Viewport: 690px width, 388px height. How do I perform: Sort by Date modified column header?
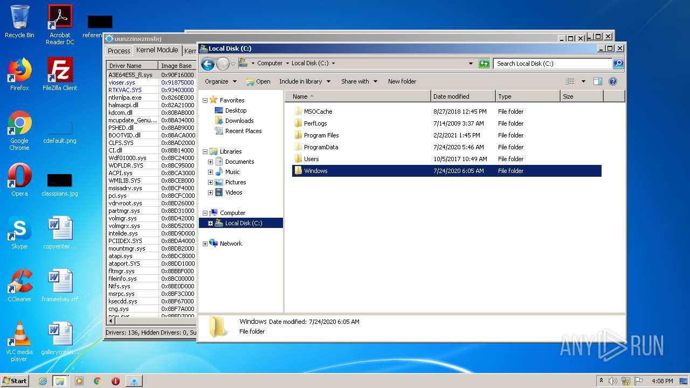[463, 96]
